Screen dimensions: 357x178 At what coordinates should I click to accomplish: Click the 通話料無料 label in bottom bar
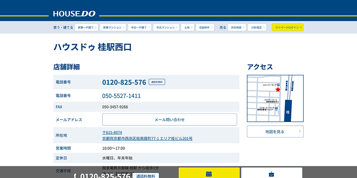click(x=146, y=176)
